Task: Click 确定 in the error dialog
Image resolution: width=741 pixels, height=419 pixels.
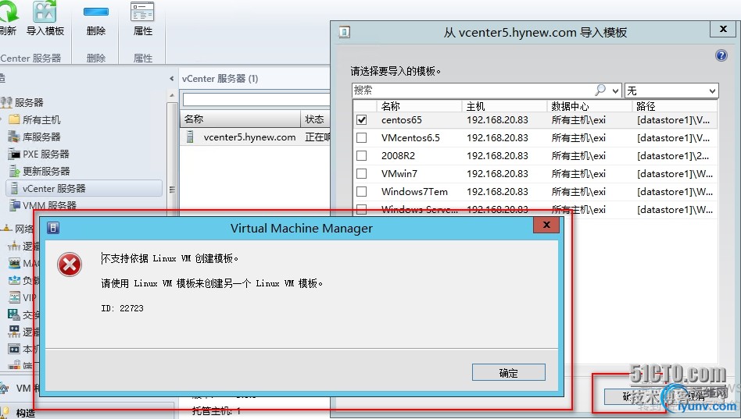Action: pos(509,373)
